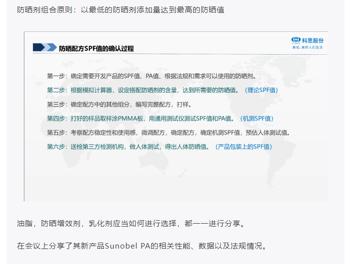Select the 第一步 line about SPF值、PA值

152,76
